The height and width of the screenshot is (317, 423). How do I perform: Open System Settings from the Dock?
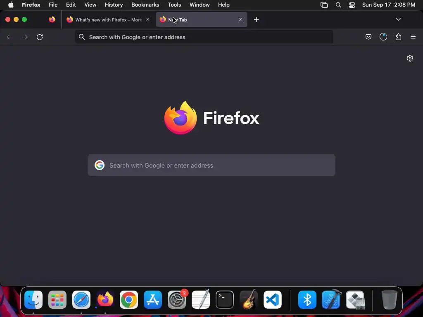pos(177,300)
